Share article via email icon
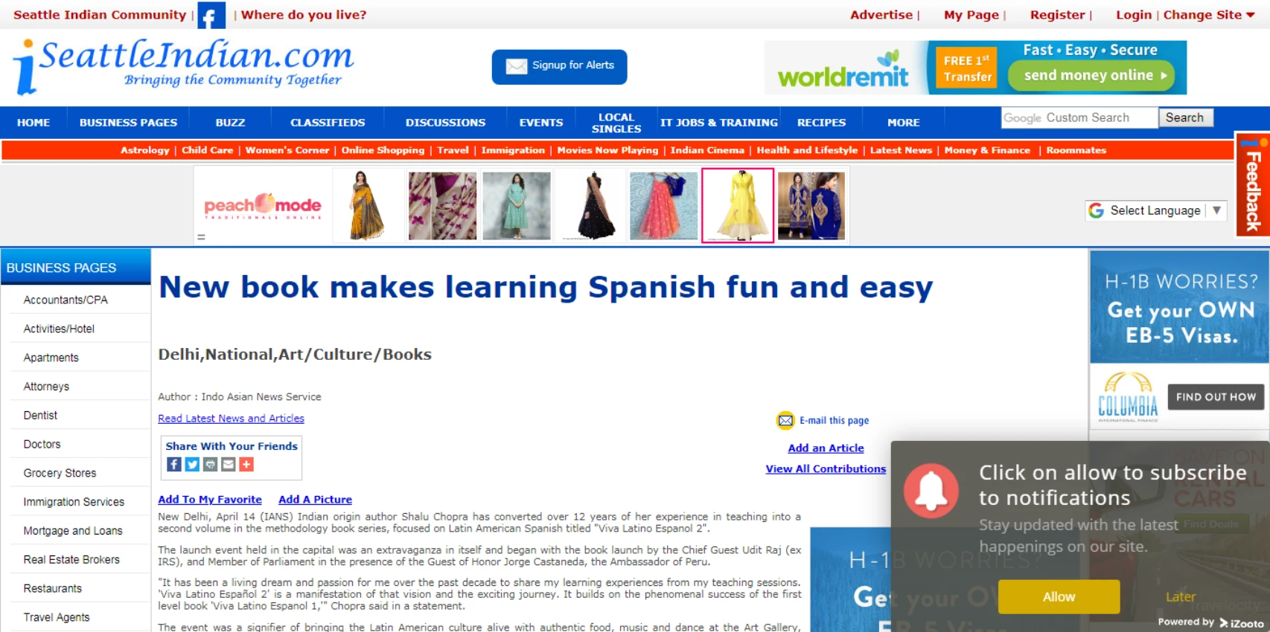 [229, 465]
